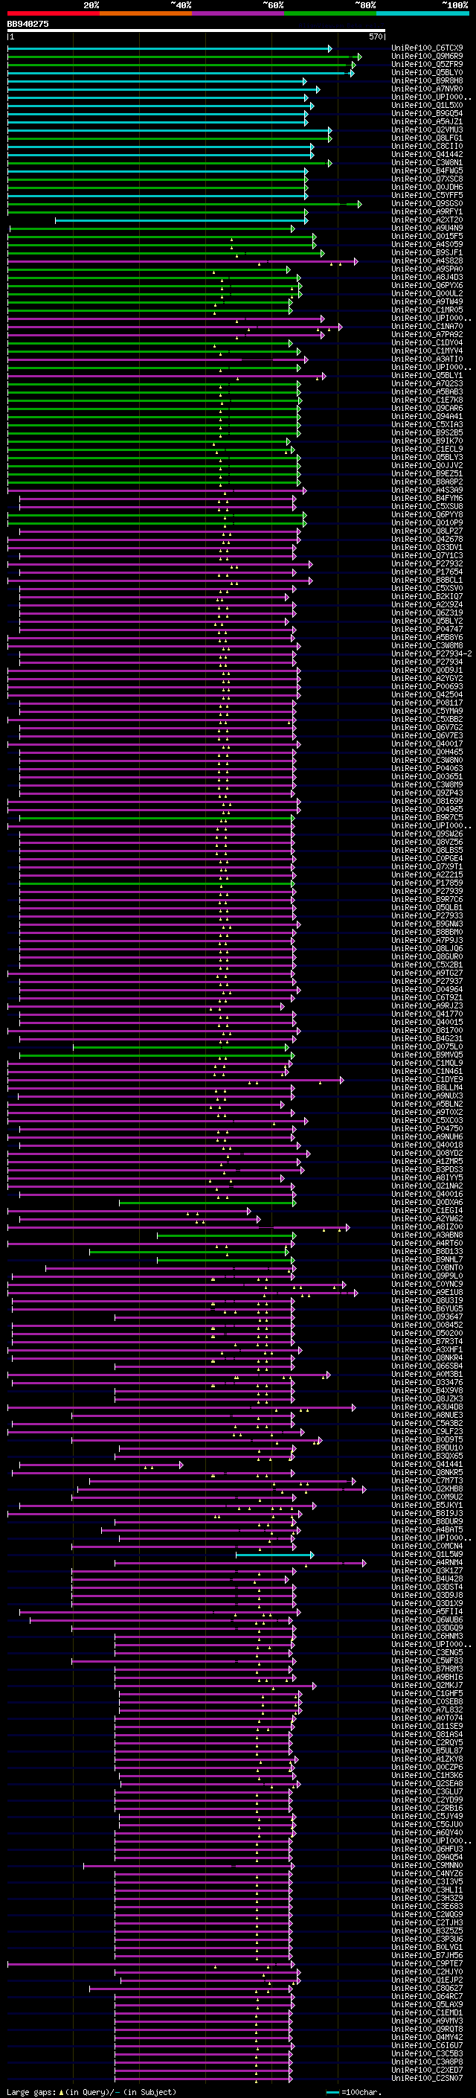
Task: Select the UniRef100_B9SJF1 label
Action: click(x=427, y=253)
